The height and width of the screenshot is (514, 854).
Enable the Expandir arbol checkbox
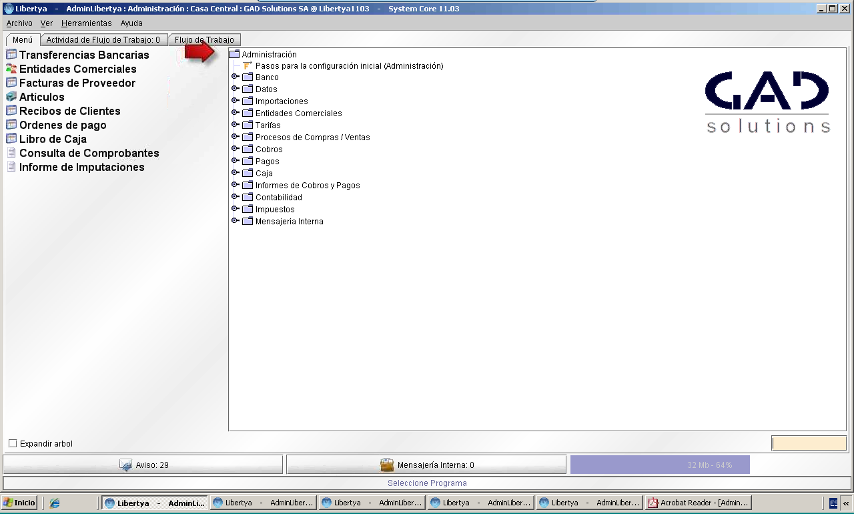click(13, 444)
